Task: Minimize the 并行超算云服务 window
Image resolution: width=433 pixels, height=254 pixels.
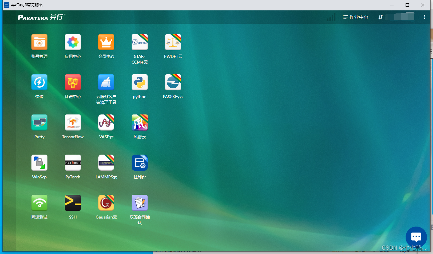Action: (392, 5)
